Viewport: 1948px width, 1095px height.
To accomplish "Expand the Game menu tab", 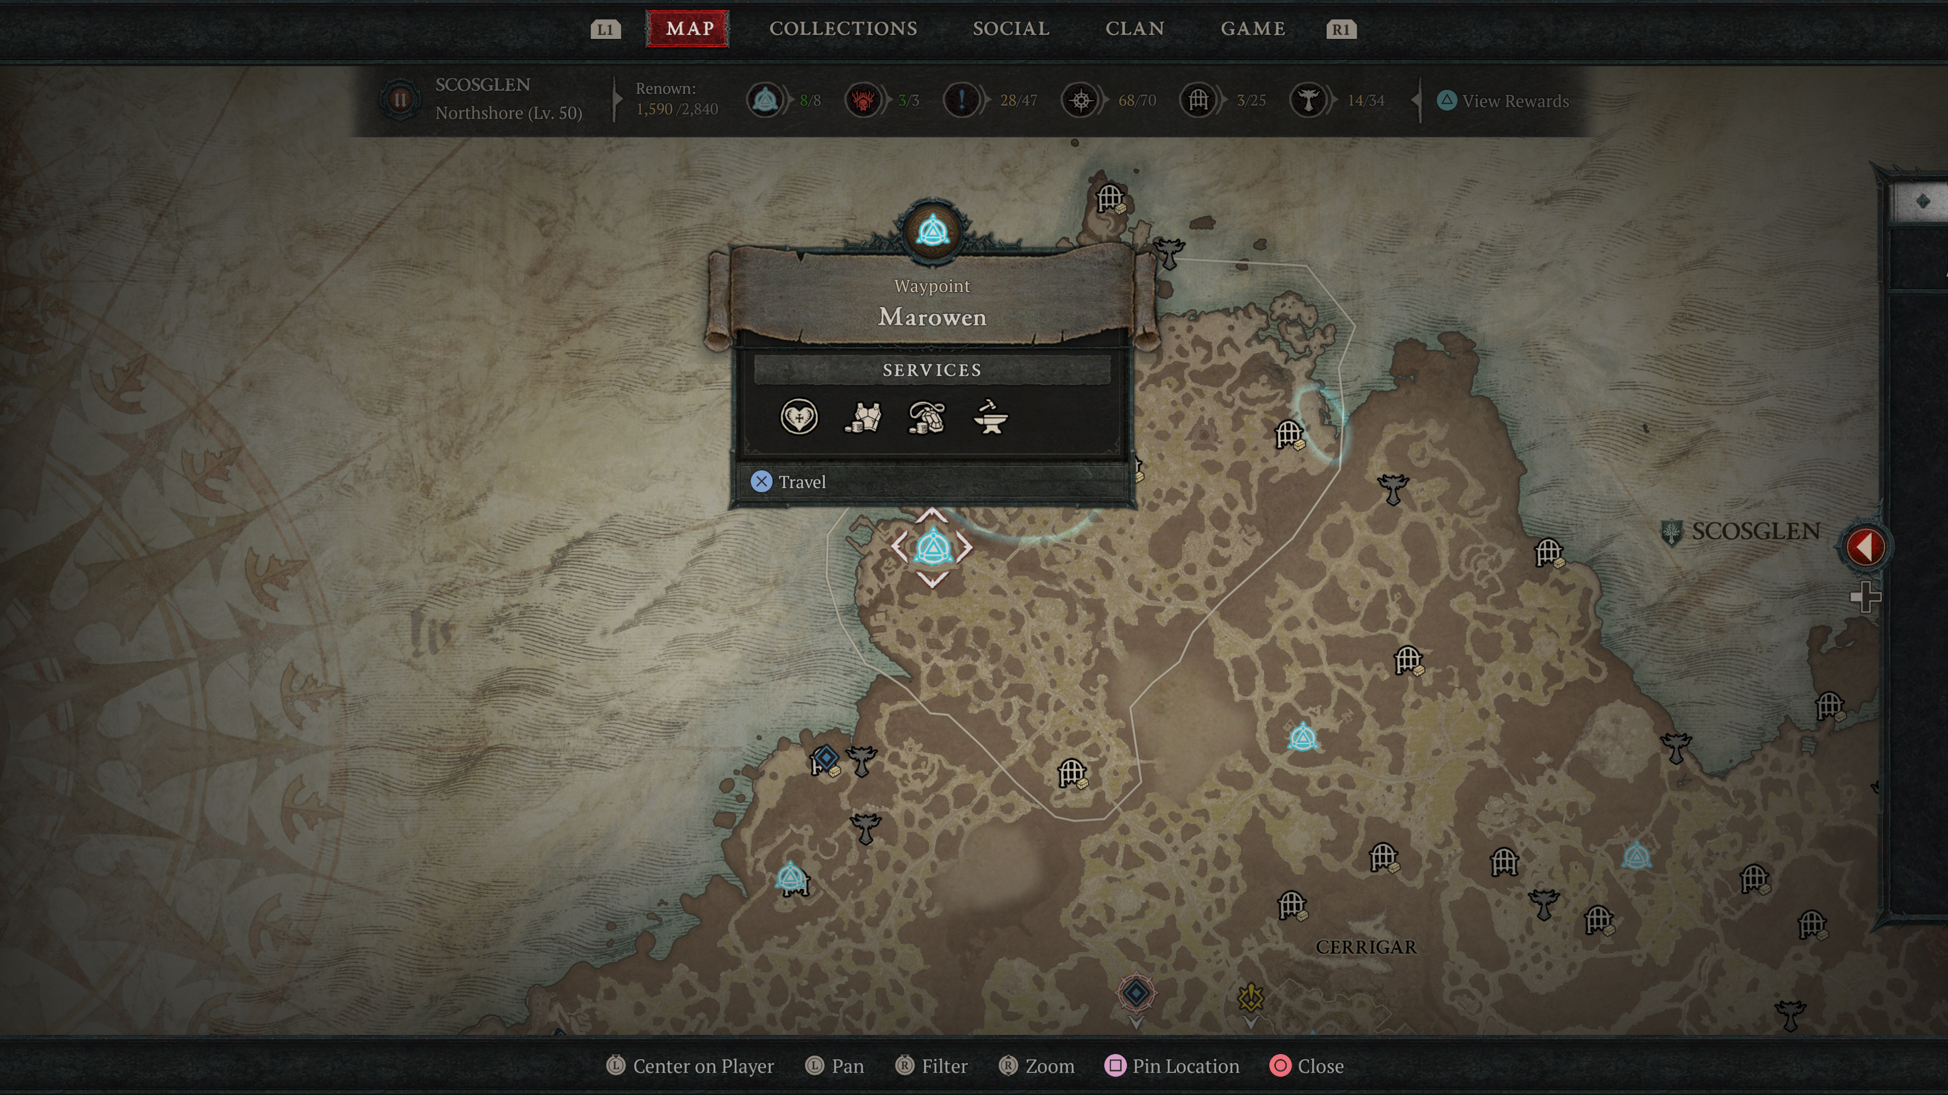I will click(x=1251, y=28).
